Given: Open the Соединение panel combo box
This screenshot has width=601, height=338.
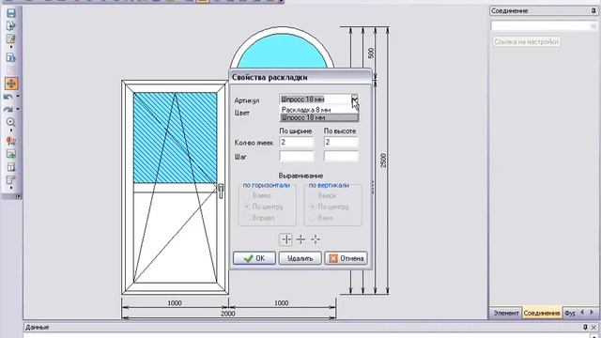Looking at the screenshot, I should [x=543, y=25].
